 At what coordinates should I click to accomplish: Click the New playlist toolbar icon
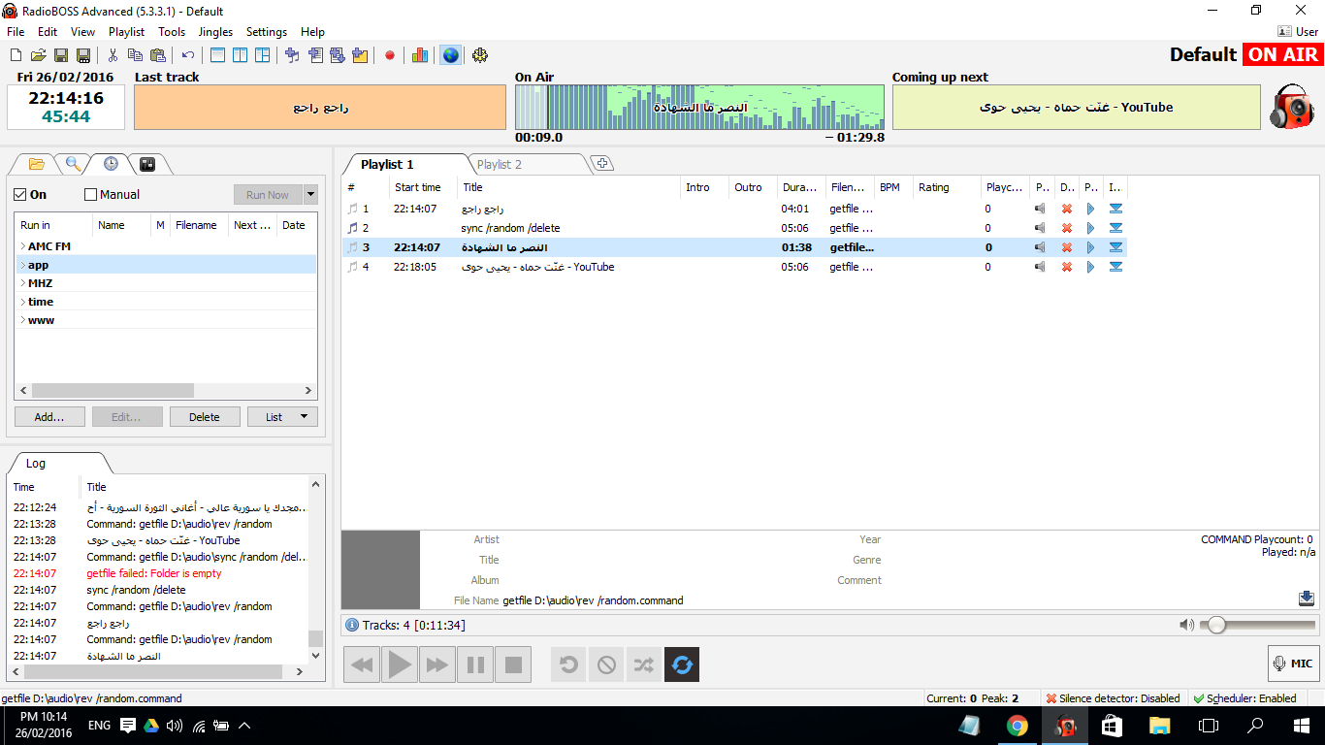pyautogui.click(x=16, y=55)
